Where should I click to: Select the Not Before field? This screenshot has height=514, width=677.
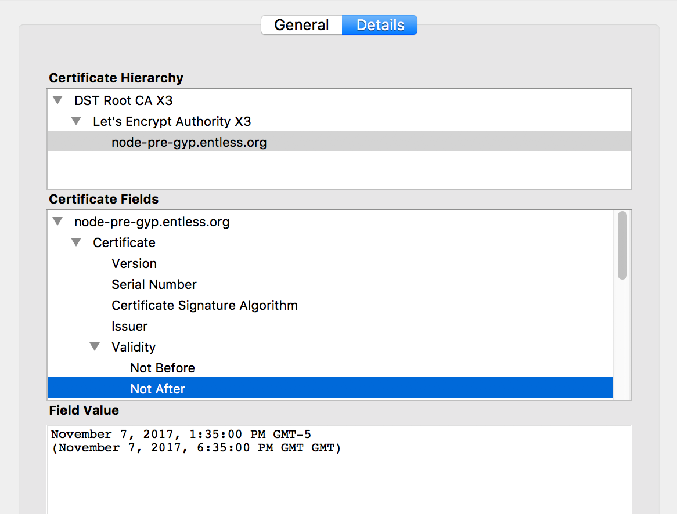click(x=330, y=368)
